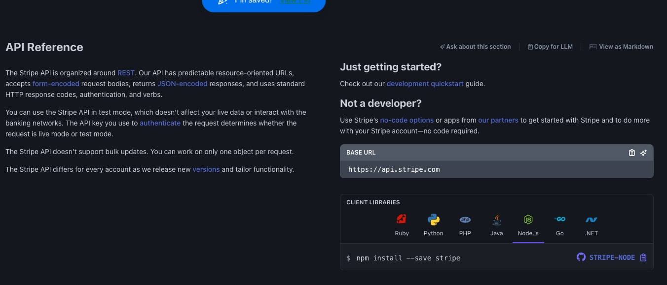Screen dimensions: 667x285
Task: Open the STRIPE-NODE GitHub link
Action: click(x=605, y=257)
